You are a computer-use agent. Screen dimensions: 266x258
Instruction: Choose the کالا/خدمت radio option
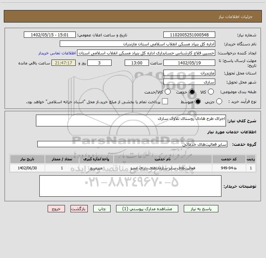[x=168, y=92]
